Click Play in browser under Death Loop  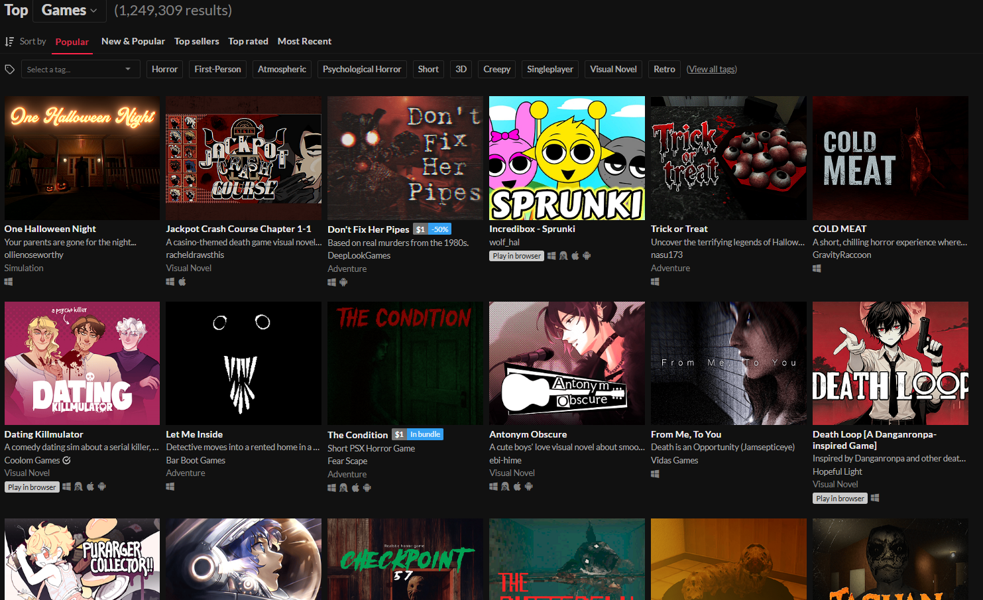[840, 499]
